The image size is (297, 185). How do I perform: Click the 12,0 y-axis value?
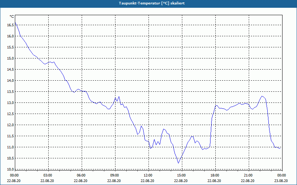[x=11, y=125]
